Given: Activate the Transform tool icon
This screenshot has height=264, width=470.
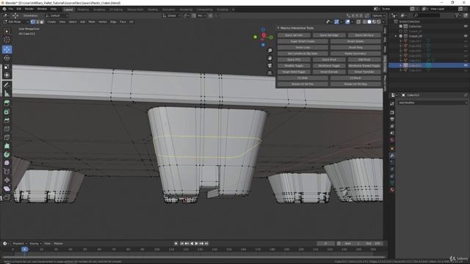Looking at the screenshot, I should (7, 76).
